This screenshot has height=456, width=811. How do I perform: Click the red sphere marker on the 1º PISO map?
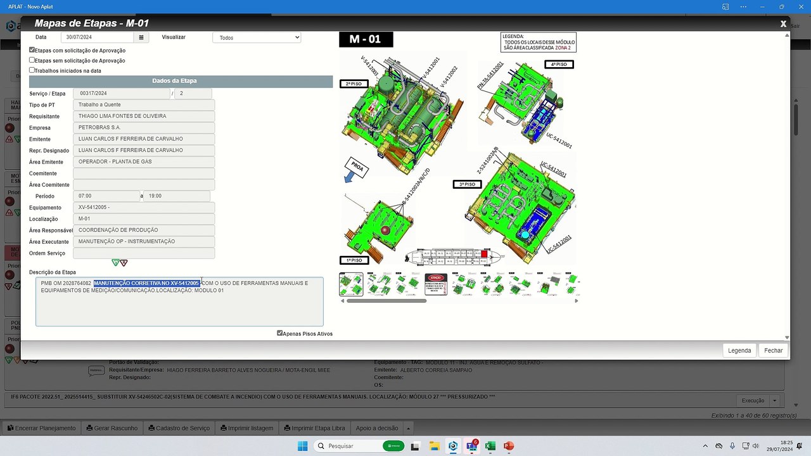385,230
